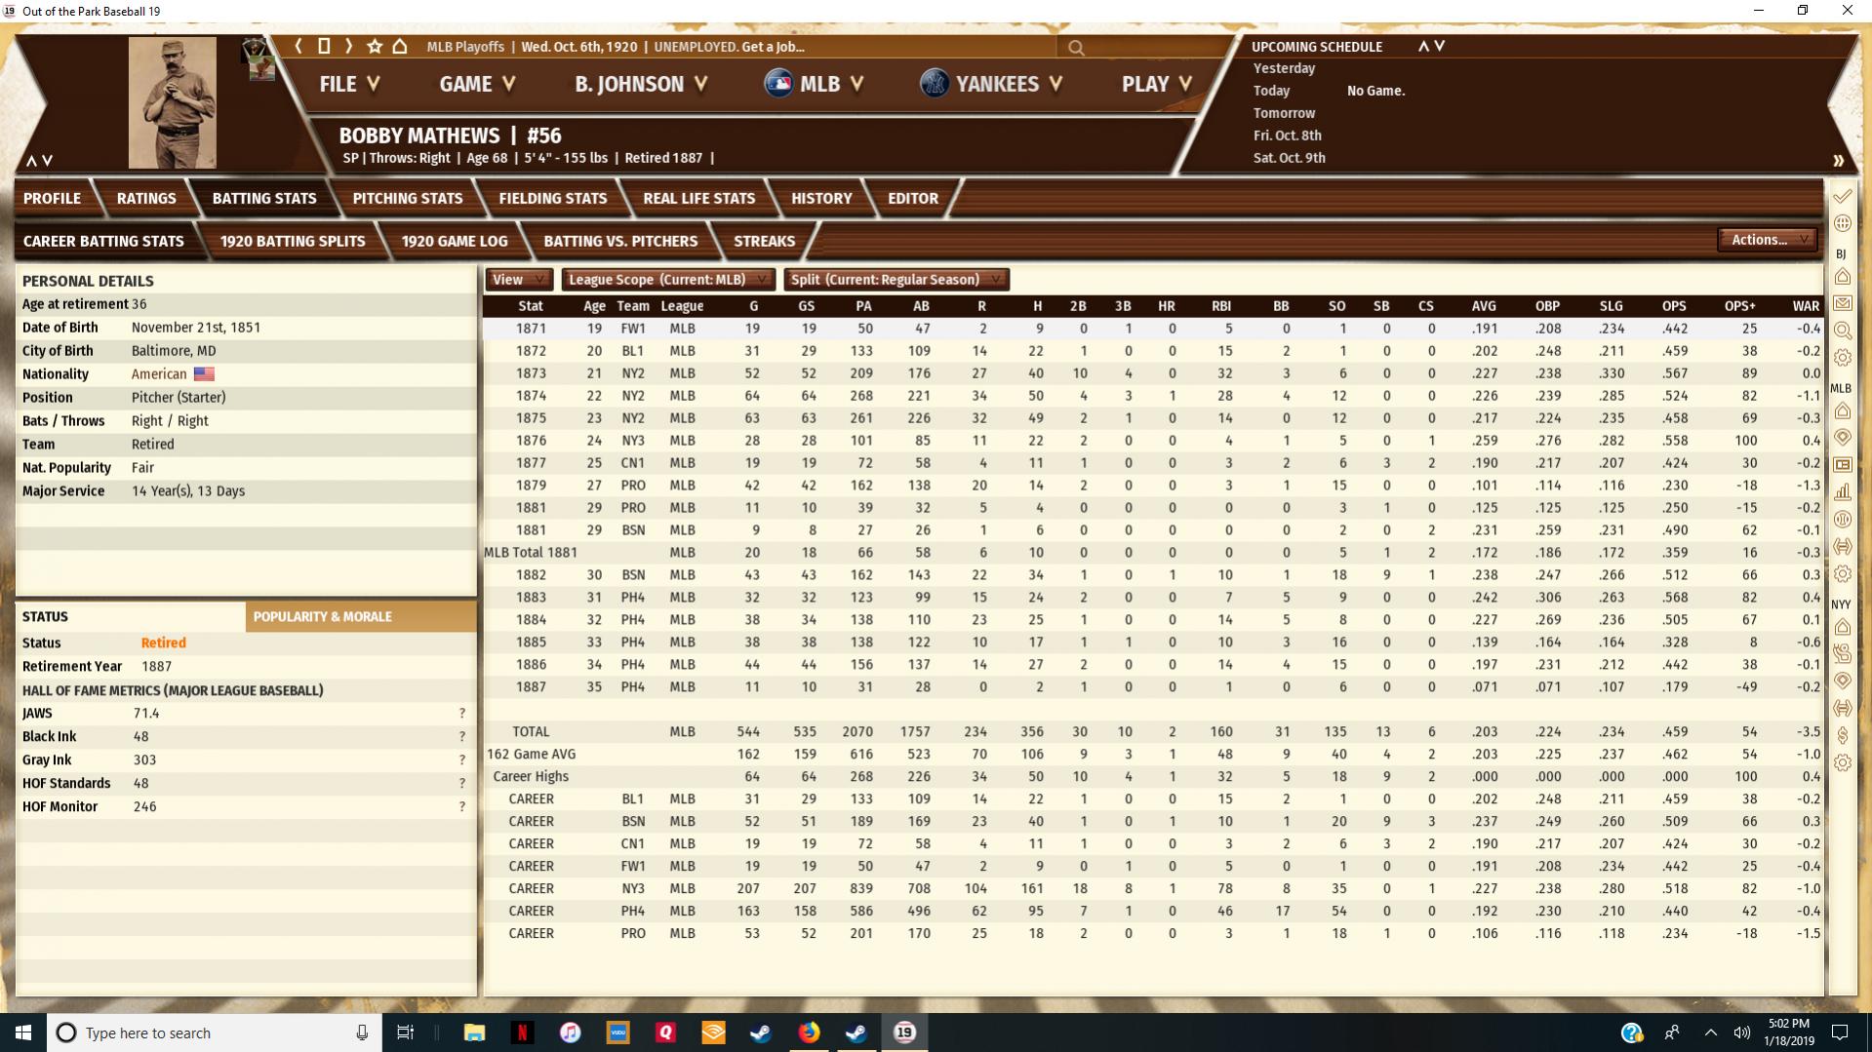Screen dimensions: 1872x1052
Task: Open the 1920 Game Log tab
Action: pos(454,241)
